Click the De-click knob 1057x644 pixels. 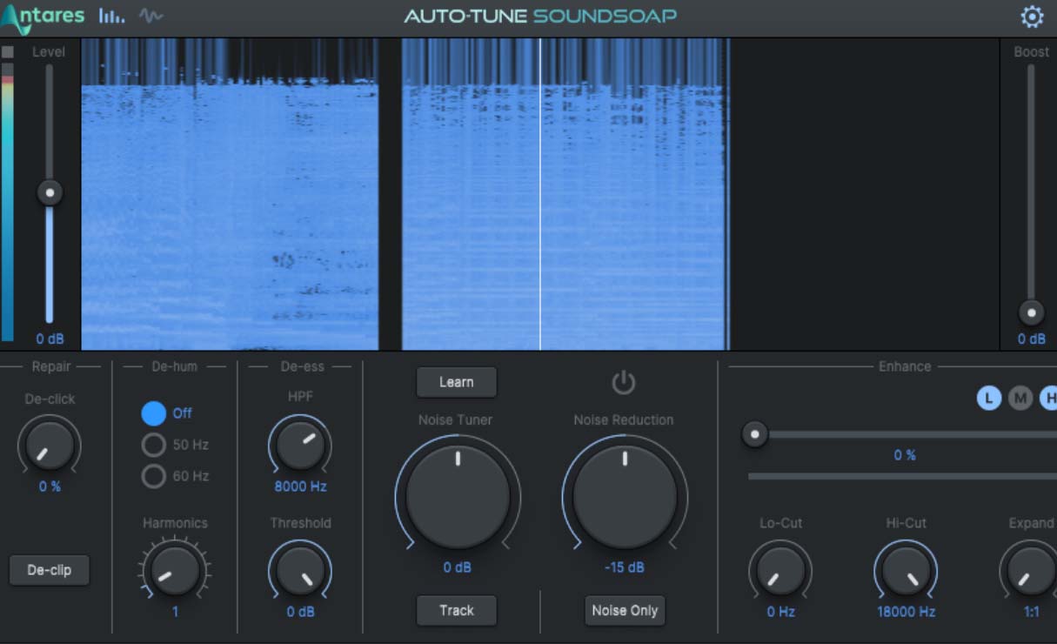click(50, 445)
